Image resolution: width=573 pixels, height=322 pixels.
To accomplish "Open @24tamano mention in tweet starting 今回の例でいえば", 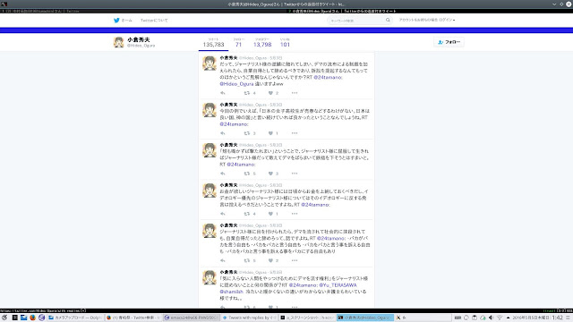I will (234, 124).
